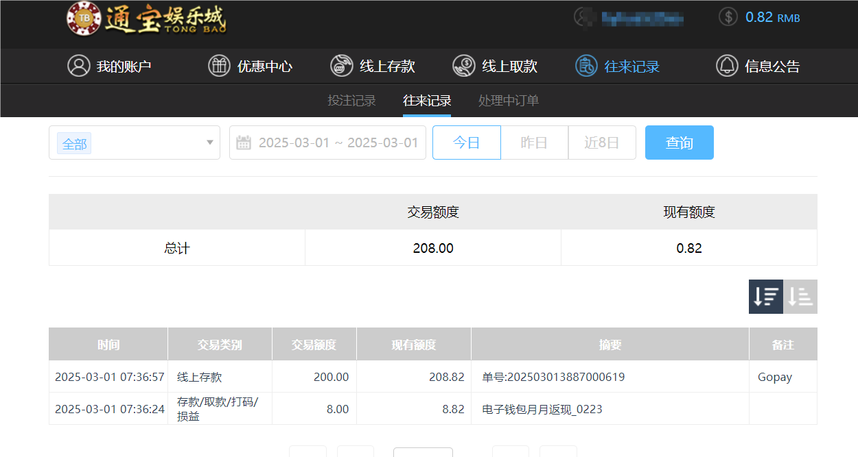Select the 往来记录 transaction records icon

click(585, 66)
